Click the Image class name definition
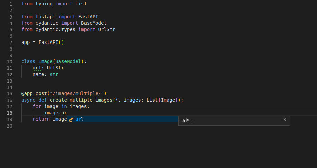Image resolution: width=317 pixels, height=168 pixels. tap(45, 62)
